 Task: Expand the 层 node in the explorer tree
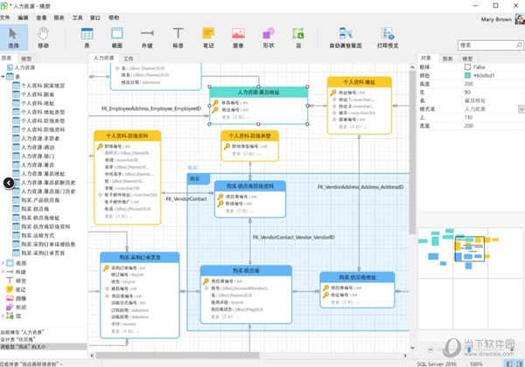click(3, 315)
